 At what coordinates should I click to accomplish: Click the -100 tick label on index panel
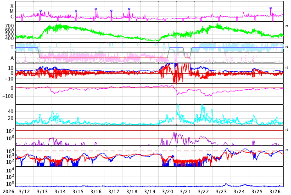tap(7, 96)
